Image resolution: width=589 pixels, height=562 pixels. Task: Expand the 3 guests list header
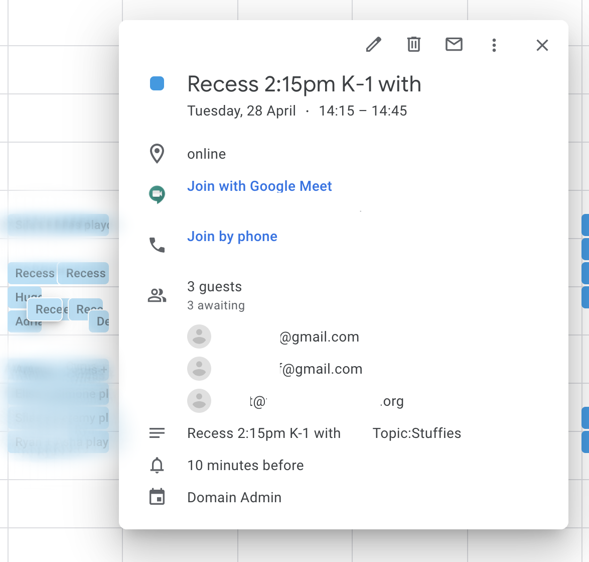(215, 287)
